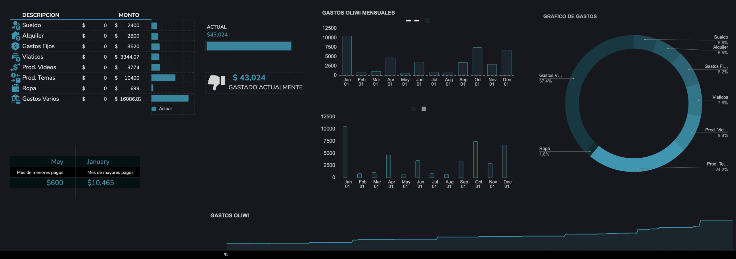This screenshot has width=736, height=259.
Task: Click the GASTOS OLIWI area chart title
Action: coord(230,216)
